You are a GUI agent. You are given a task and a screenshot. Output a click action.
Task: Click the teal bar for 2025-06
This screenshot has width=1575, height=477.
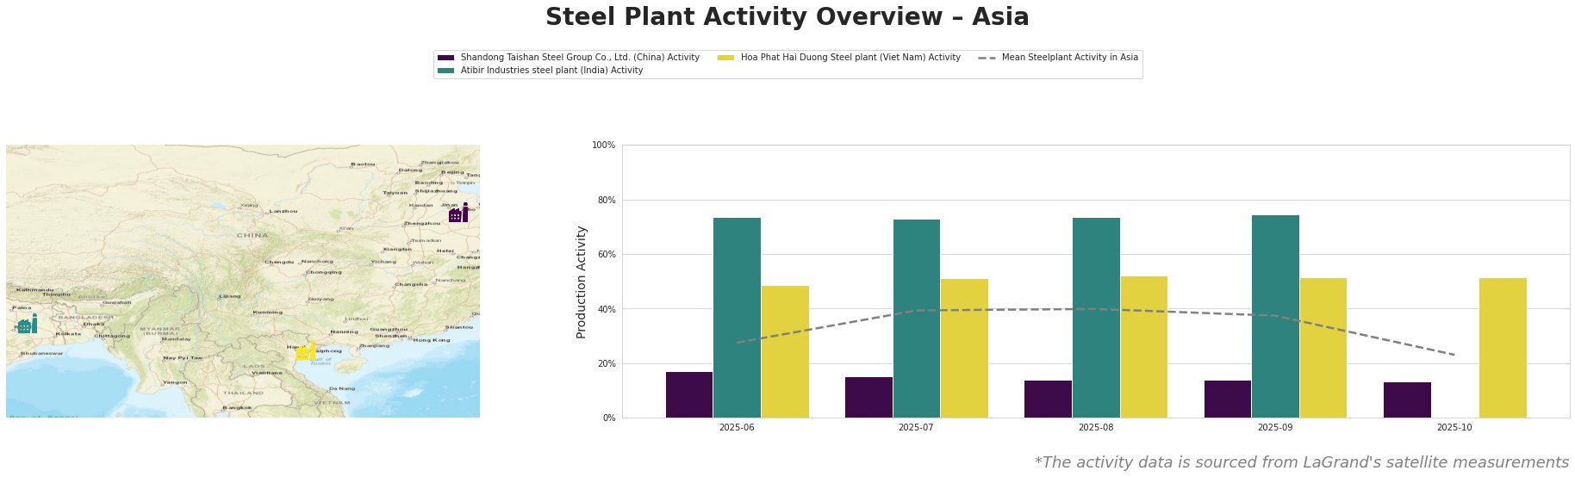[x=737, y=318]
